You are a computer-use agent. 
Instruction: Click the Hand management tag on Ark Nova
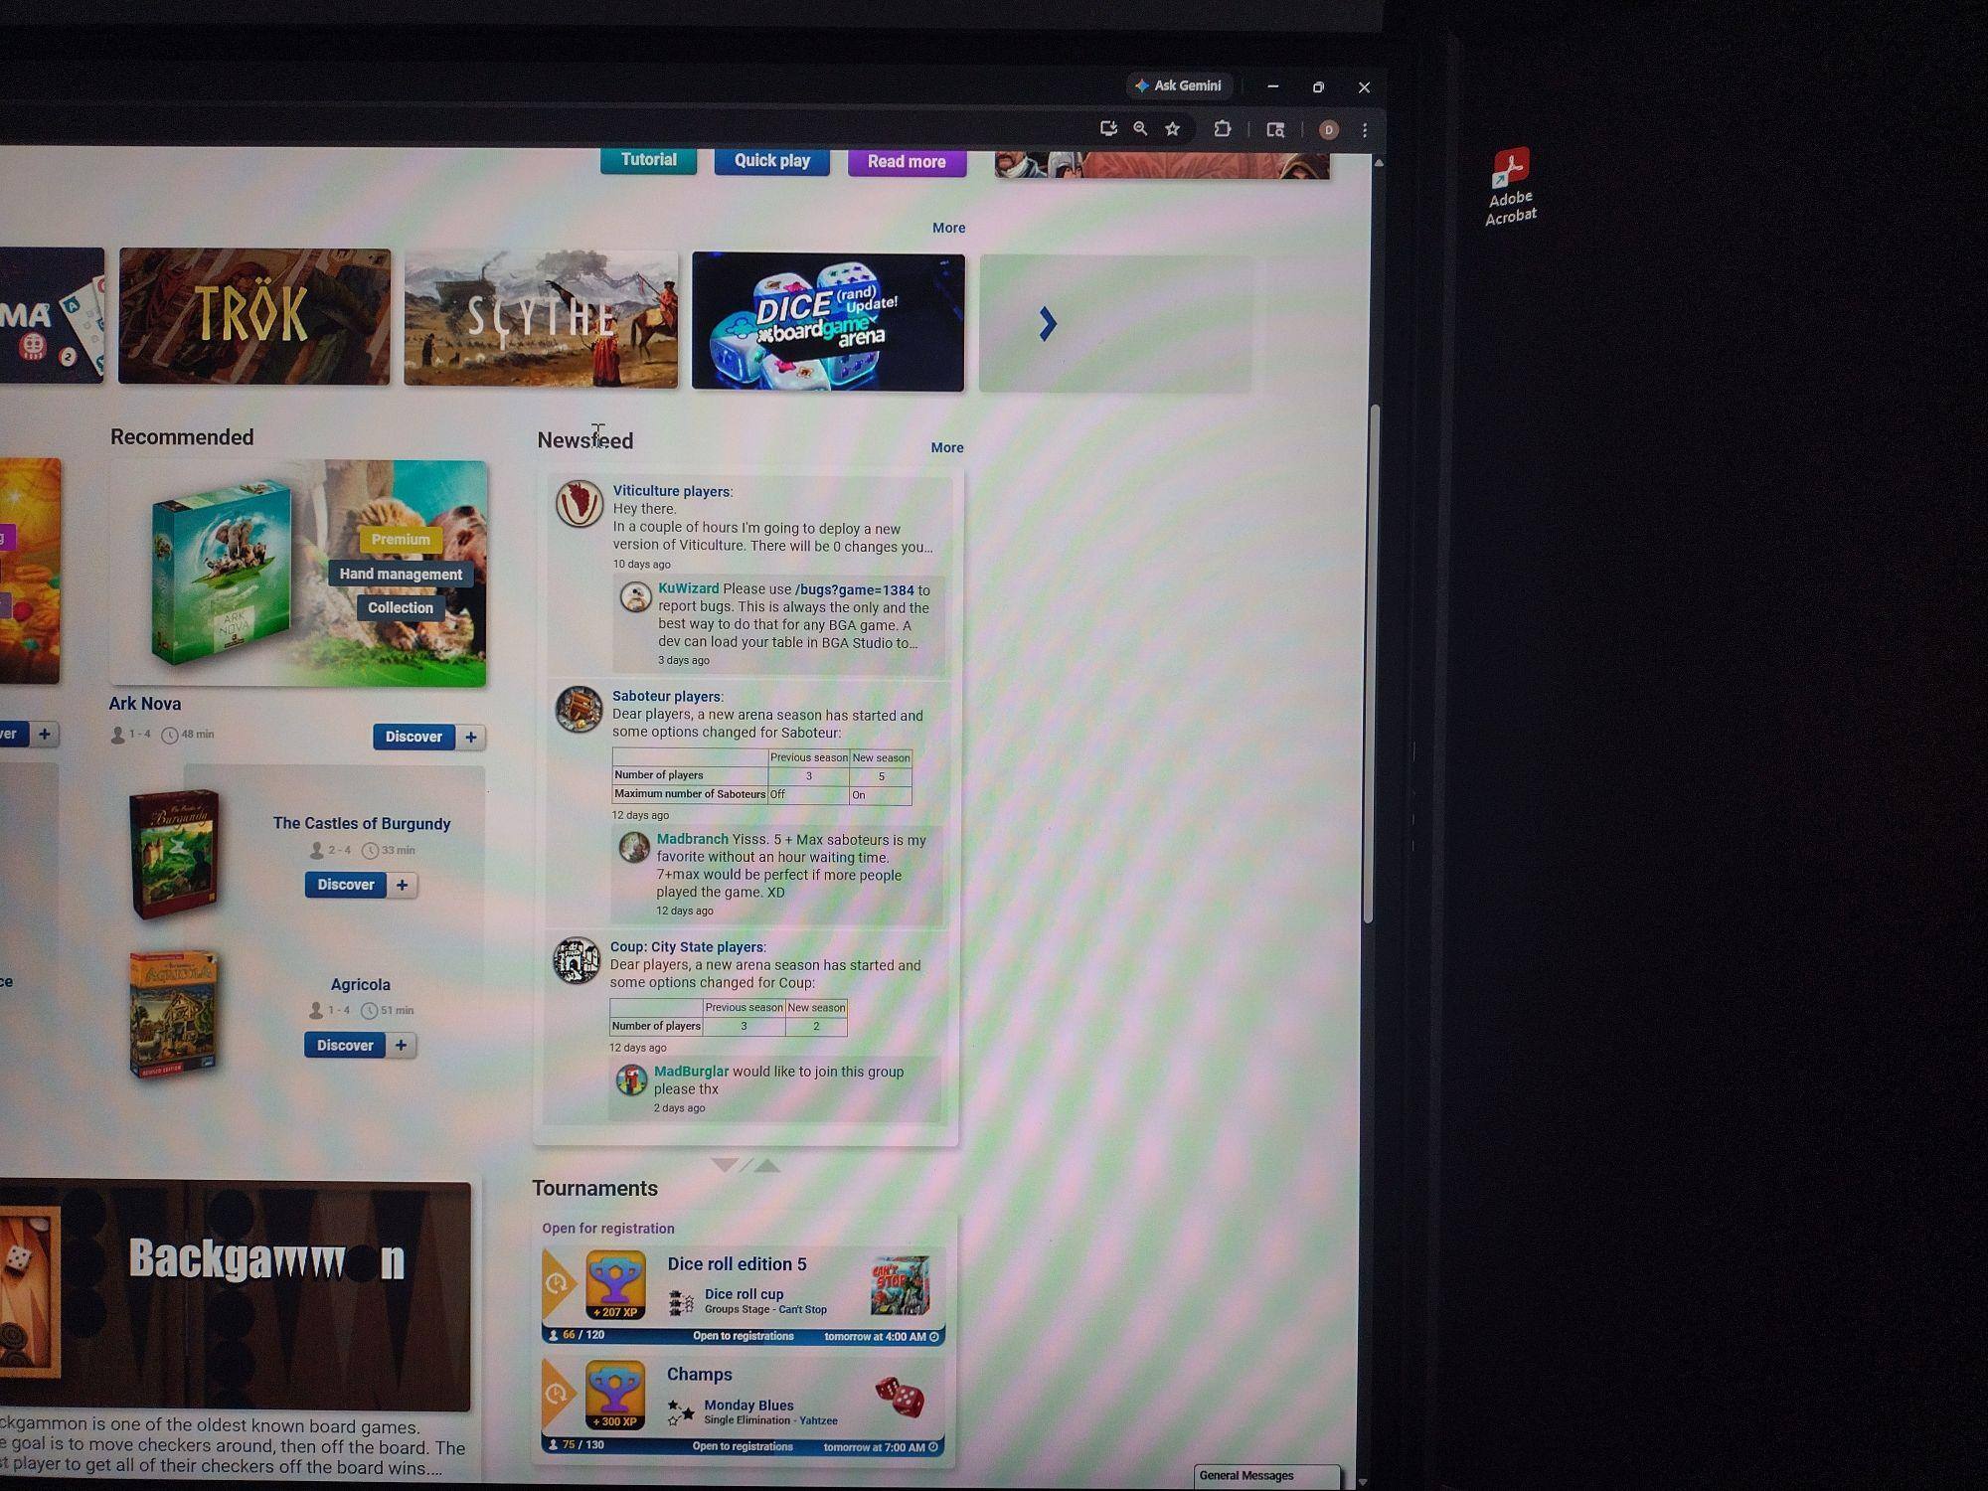[x=401, y=574]
